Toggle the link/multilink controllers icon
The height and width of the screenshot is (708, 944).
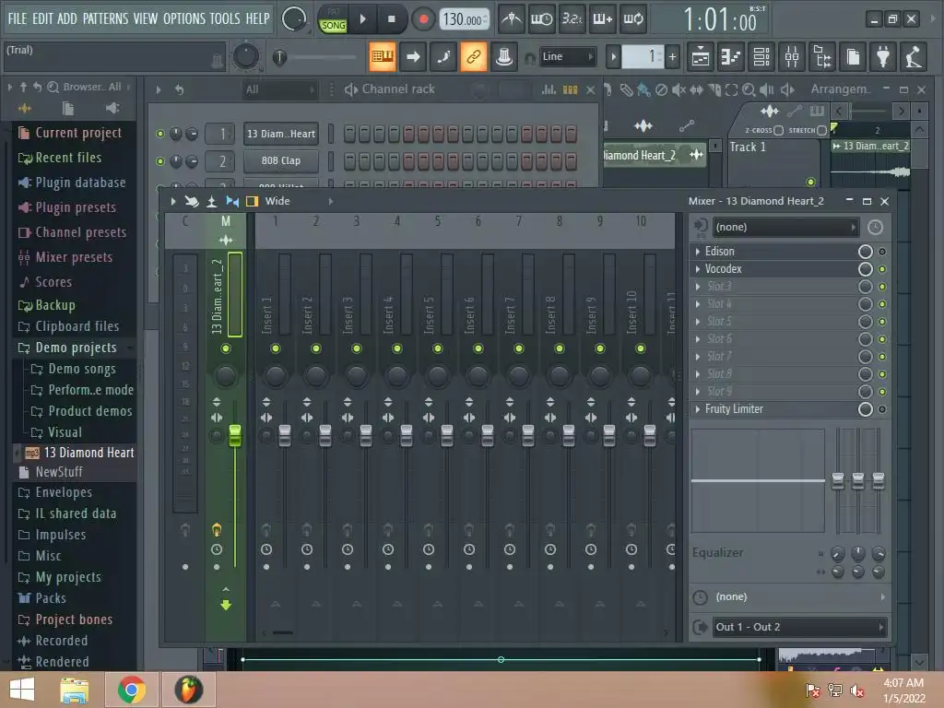pos(473,56)
